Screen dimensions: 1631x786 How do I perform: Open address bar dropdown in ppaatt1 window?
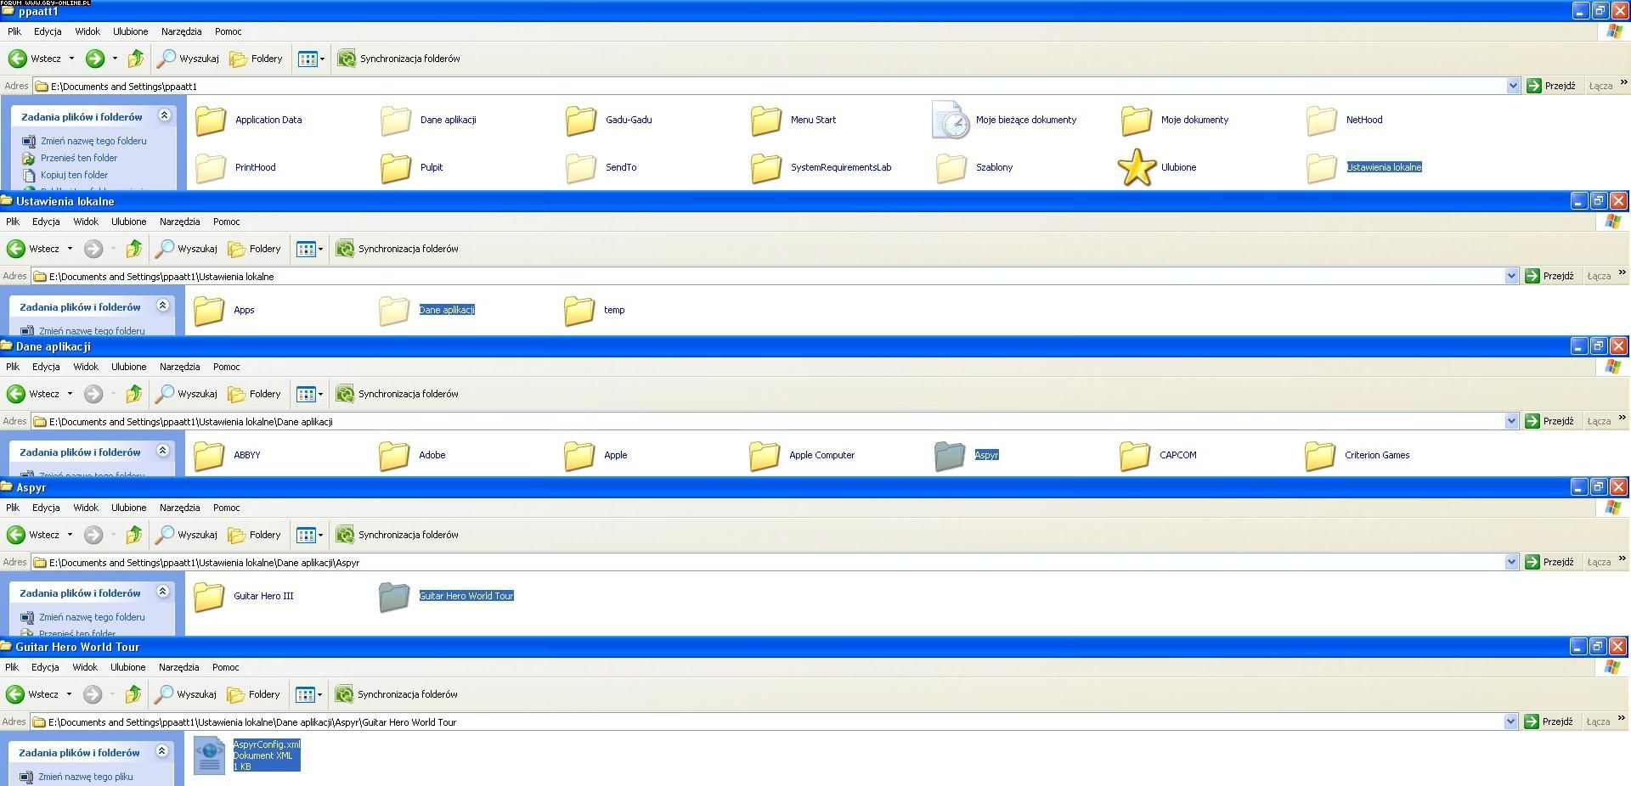pos(1513,86)
